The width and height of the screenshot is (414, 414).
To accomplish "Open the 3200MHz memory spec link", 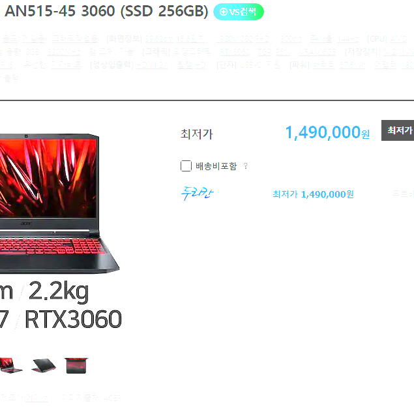I will [x=64, y=52].
